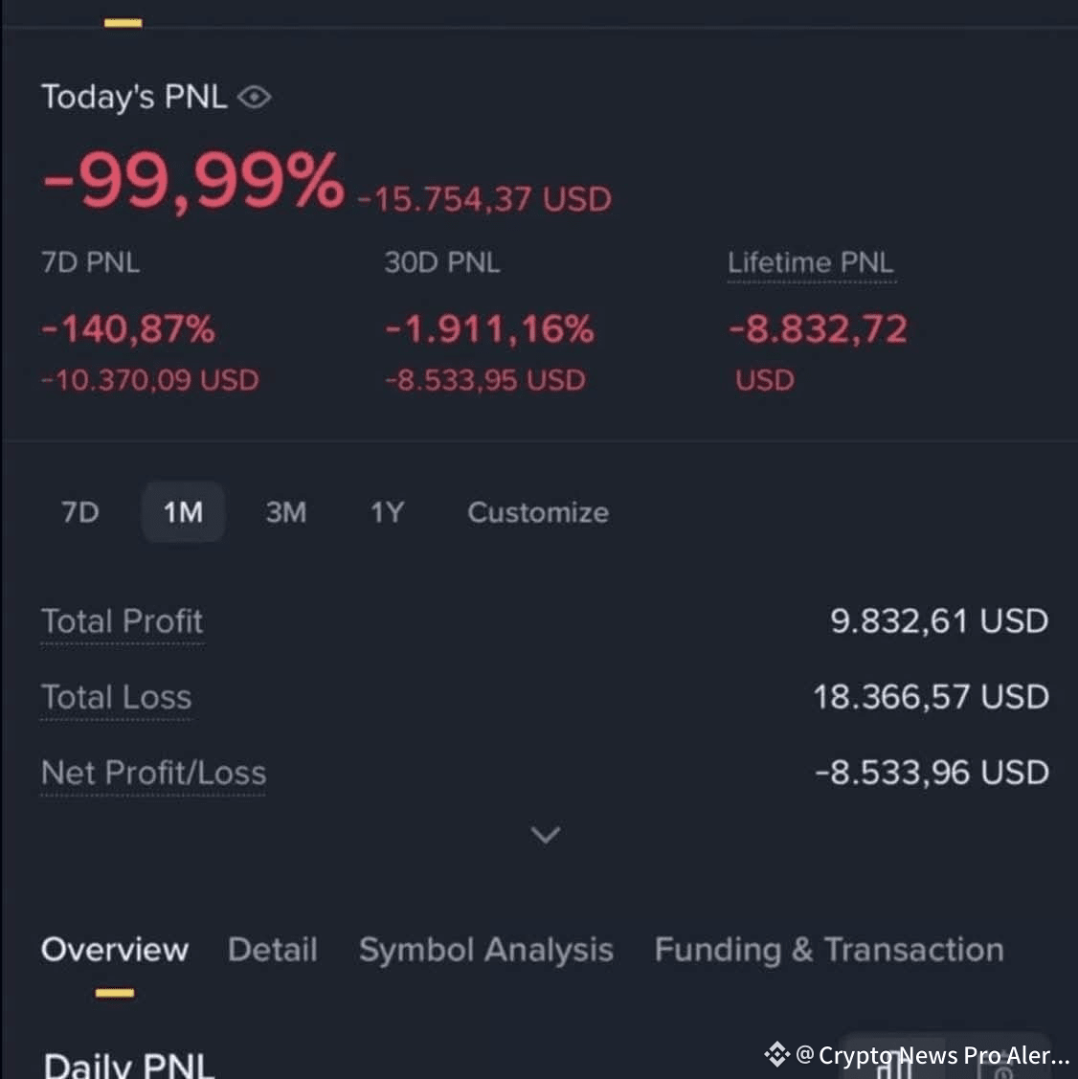Expand more stats with the down chevron

546,835
